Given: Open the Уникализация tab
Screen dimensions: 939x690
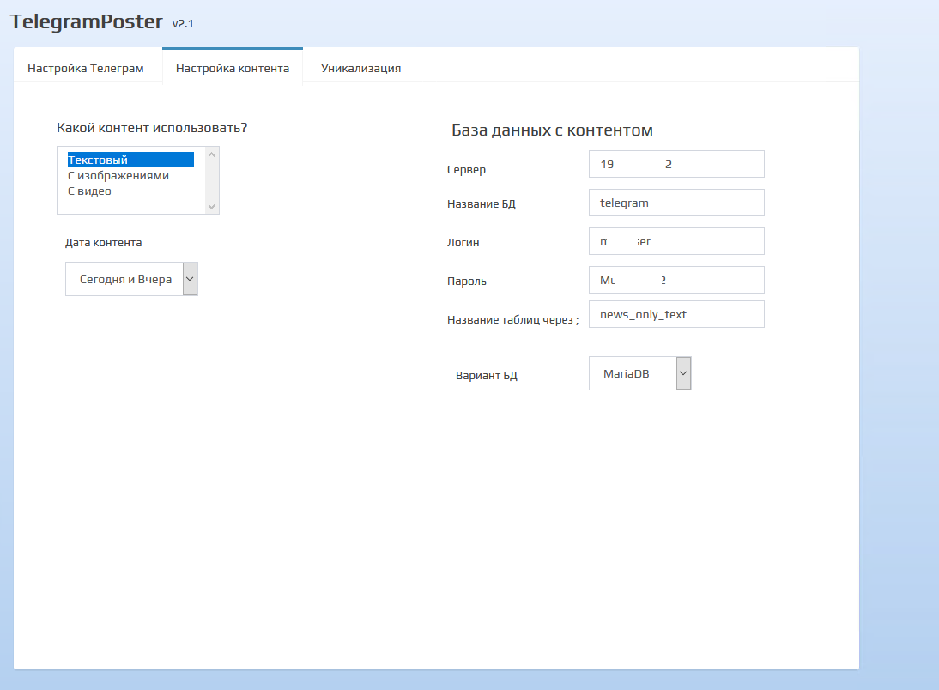Looking at the screenshot, I should [x=361, y=68].
